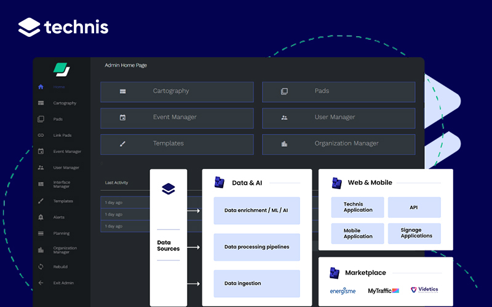Click the MyTraffic logo in Marketplace
The height and width of the screenshot is (307, 492).
pos(383,290)
